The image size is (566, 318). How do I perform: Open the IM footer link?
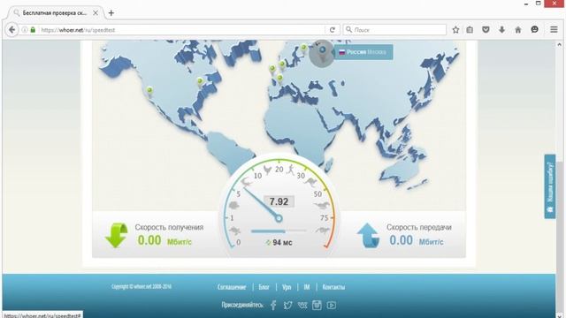click(x=307, y=287)
